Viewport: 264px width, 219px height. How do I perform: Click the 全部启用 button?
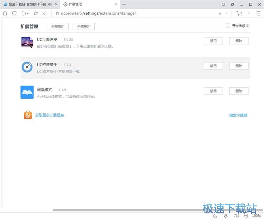[x=58, y=27]
